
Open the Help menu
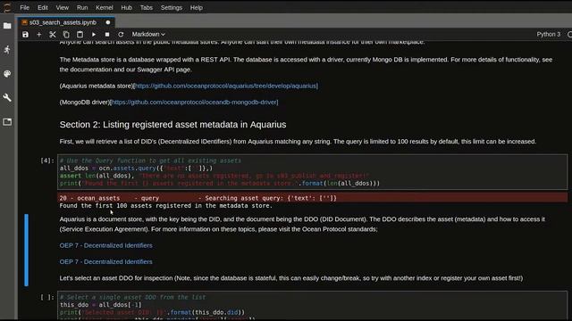click(197, 7)
